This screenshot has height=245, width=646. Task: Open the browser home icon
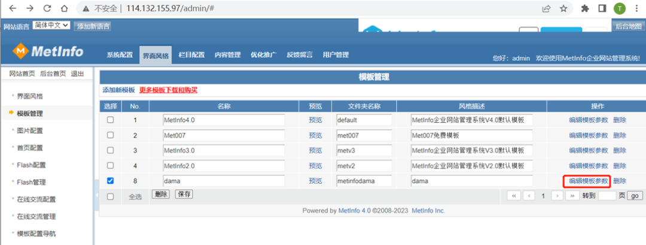coord(64,8)
